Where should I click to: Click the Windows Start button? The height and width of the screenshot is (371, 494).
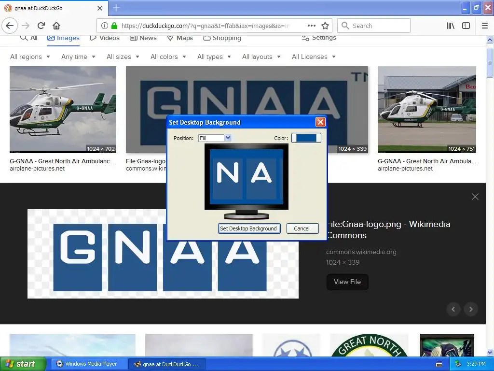pos(23,364)
